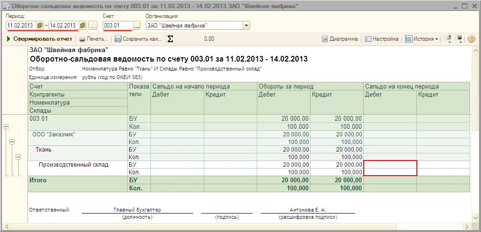
Task: Click horizontal scrollbar left arrow
Action: coord(7,226)
